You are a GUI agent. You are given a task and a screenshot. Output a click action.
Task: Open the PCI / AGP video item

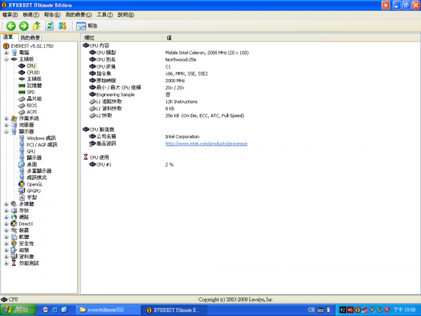42,145
